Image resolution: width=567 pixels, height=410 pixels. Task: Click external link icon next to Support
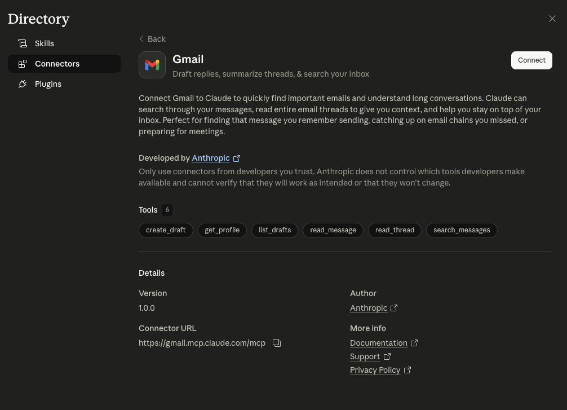tap(387, 356)
